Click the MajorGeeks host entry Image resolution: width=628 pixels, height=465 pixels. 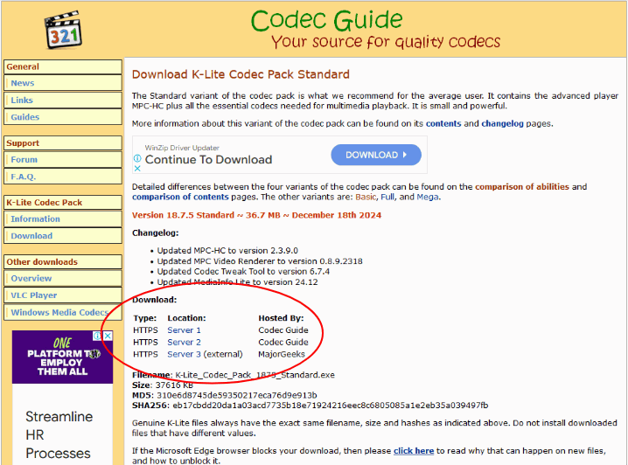(x=282, y=354)
